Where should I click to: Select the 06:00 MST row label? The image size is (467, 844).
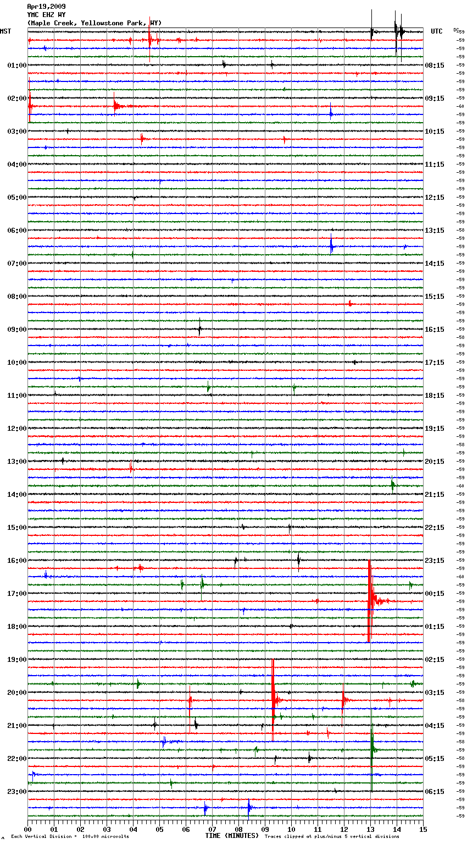(17, 231)
